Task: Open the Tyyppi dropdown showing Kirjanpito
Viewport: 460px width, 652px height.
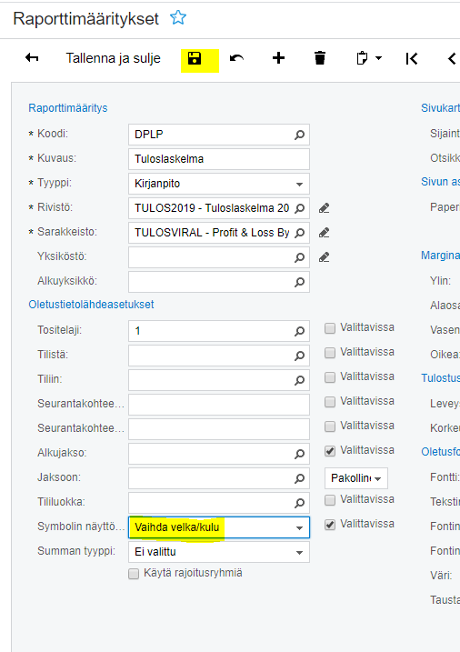Action: click(x=219, y=184)
